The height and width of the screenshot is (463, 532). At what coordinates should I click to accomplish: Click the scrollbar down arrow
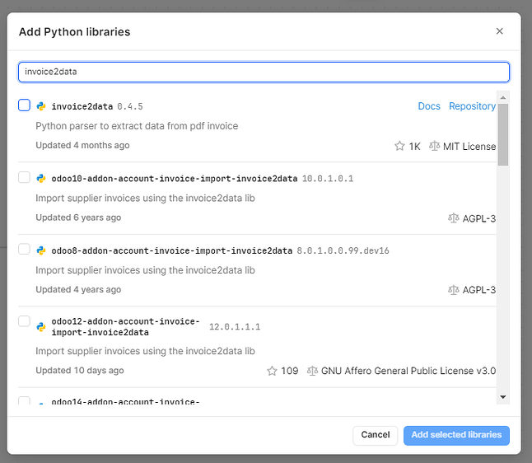click(503, 397)
